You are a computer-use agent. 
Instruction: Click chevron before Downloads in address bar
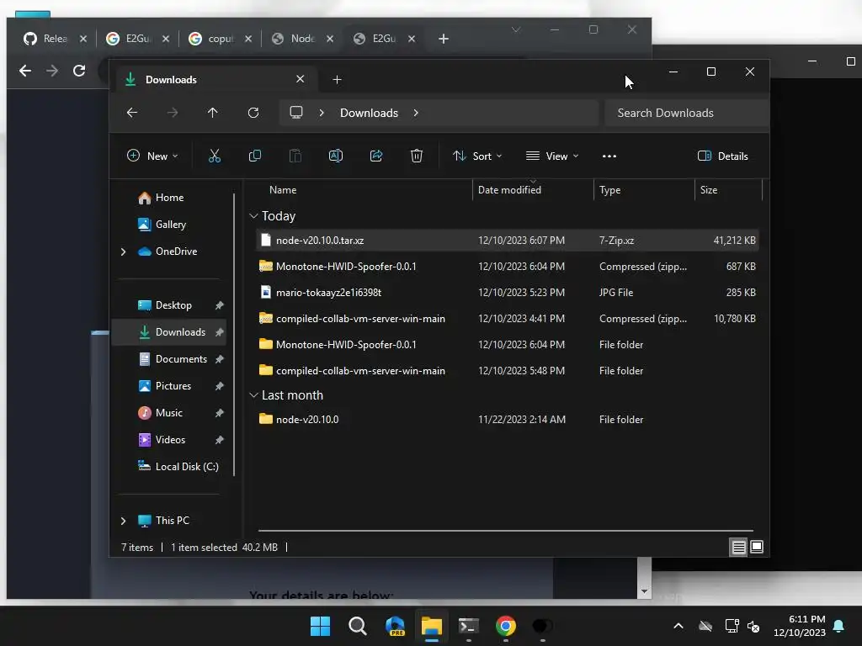pos(322,113)
